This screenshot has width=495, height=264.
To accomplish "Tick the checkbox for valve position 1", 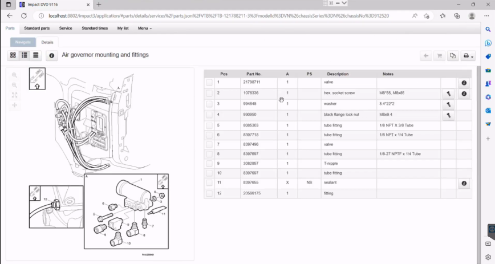I will 209,83.
